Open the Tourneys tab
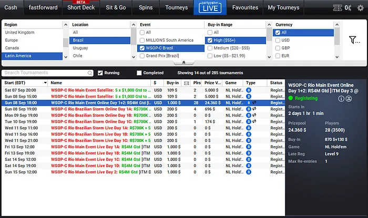The width and height of the screenshot is (368, 218). click(177, 7)
